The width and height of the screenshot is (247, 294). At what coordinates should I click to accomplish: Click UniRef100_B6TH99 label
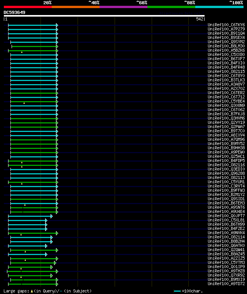(x=226, y=224)
